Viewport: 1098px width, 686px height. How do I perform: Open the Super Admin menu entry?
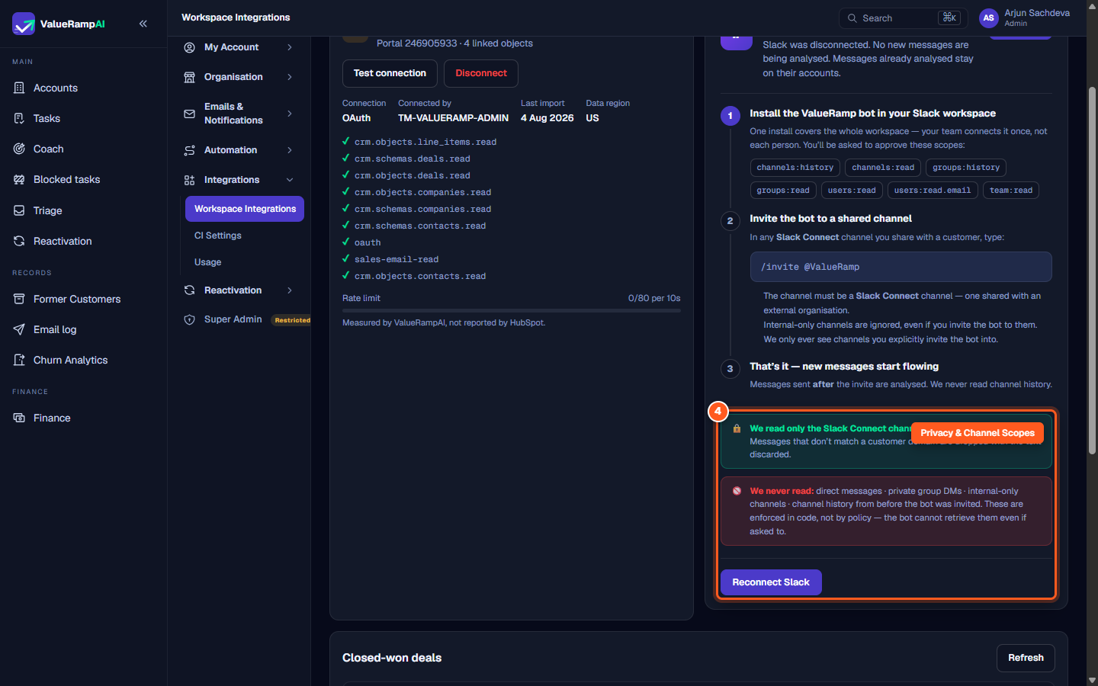point(233,319)
